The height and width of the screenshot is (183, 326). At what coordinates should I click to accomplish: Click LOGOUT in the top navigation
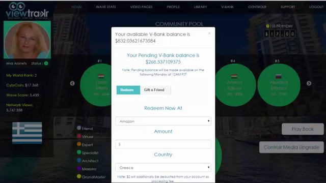click(x=316, y=7)
